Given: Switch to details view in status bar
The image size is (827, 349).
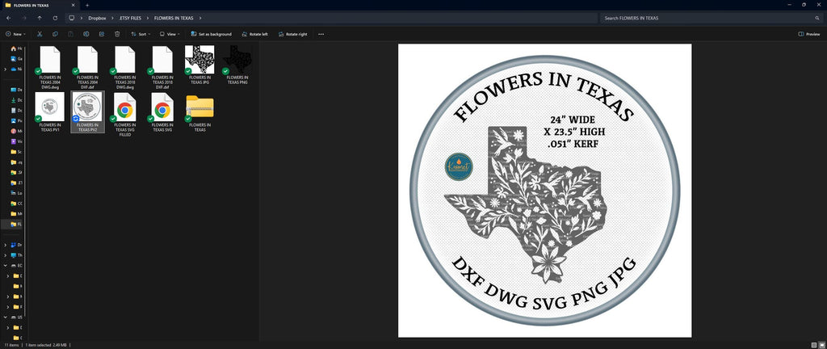Looking at the screenshot, I should [814, 345].
